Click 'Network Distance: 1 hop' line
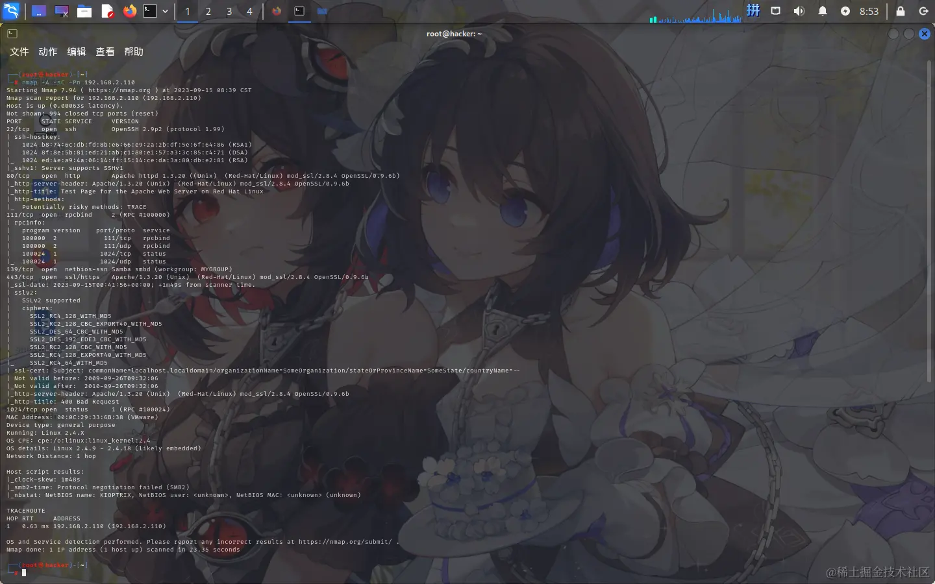Image resolution: width=935 pixels, height=584 pixels. pos(51,456)
